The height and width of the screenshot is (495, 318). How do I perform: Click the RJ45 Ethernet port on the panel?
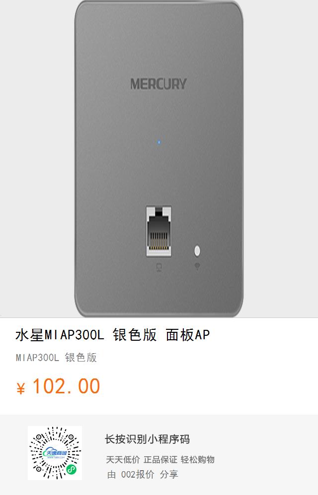point(159,232)
